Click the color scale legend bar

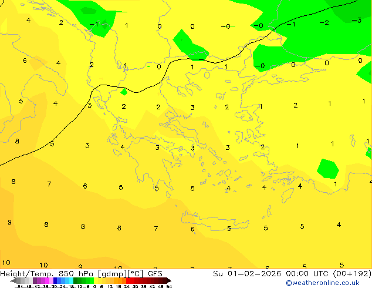point(91,281)
